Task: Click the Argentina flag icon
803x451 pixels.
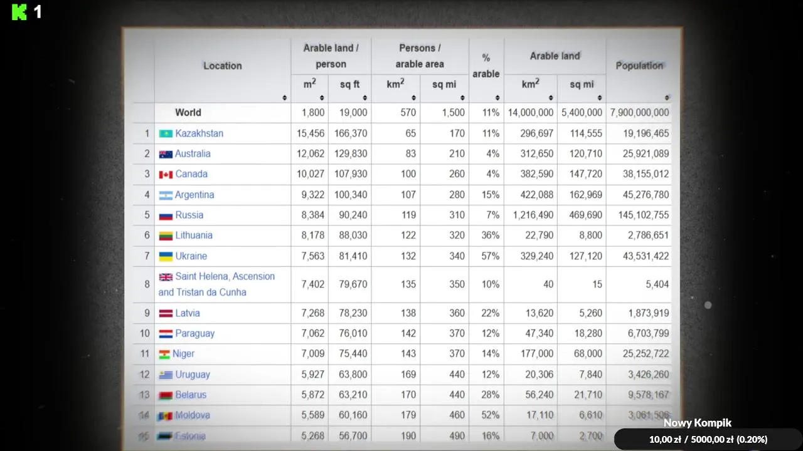Action: [166, 195]
